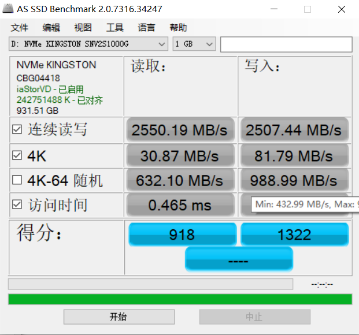
Task: Click the disabled 中止 button
Action: coord(255,317)
